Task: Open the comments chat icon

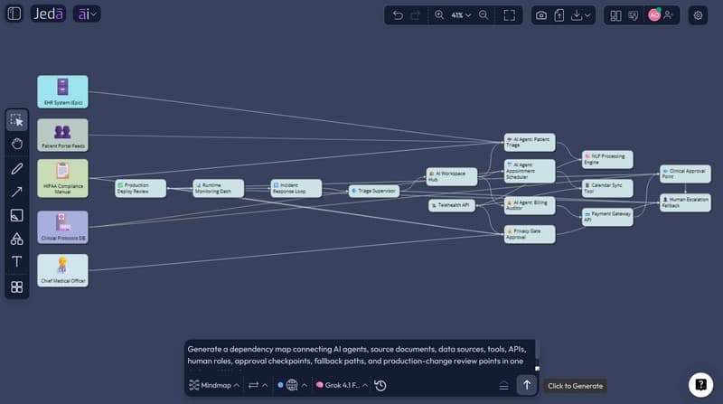Action: click(x=634, y=15)
